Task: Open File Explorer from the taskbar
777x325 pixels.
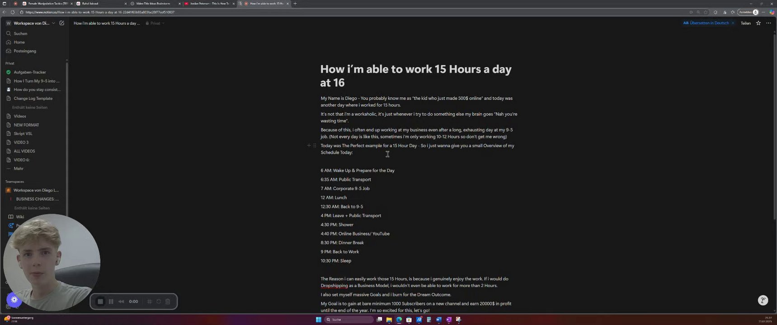Action: (x=389, y=320)
